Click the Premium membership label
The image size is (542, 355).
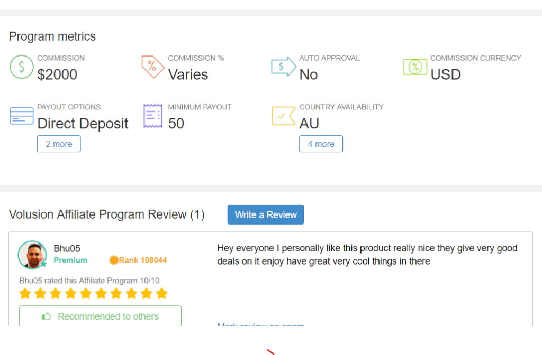pyautogui.click(x=70, y=260)
